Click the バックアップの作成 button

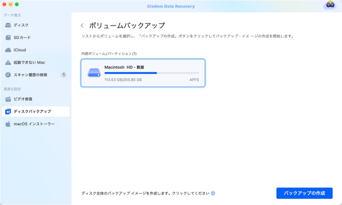304,193
